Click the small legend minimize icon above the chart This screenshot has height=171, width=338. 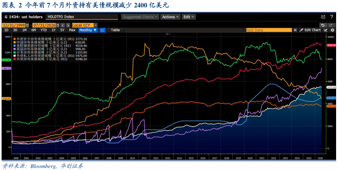tap(167, 34)
